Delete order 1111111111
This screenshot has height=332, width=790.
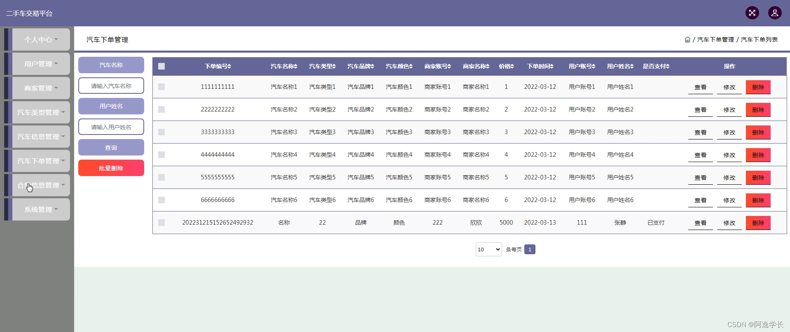click(758, 87)
